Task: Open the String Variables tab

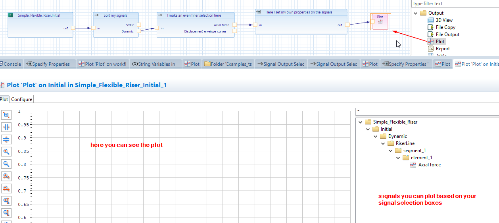Action: coord(154,64)
